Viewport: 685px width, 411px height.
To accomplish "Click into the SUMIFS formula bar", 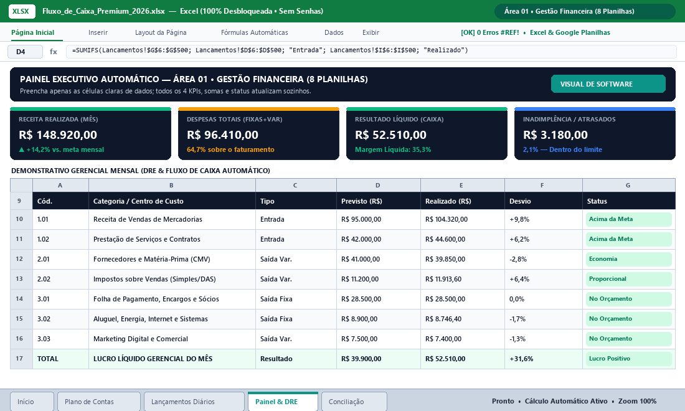I will pos(371,51).
